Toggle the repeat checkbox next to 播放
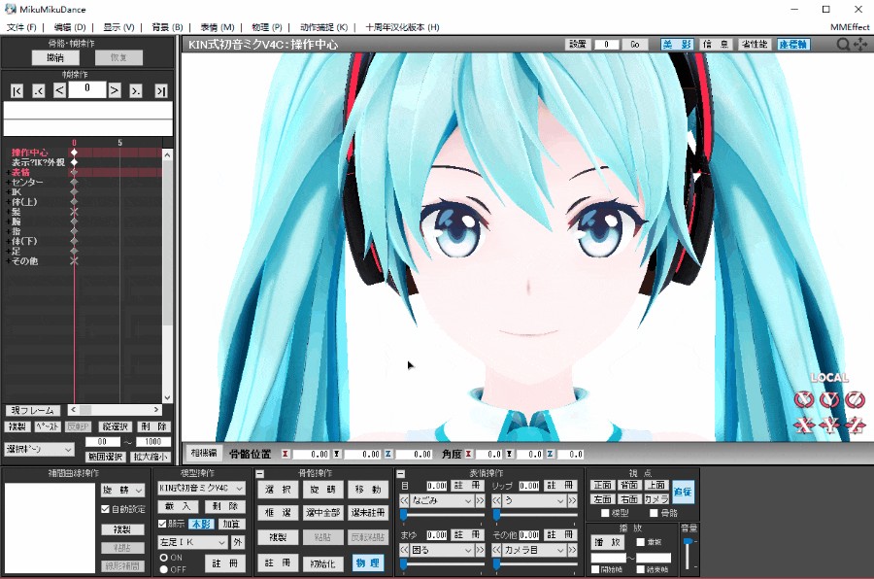 coord(641,542)
